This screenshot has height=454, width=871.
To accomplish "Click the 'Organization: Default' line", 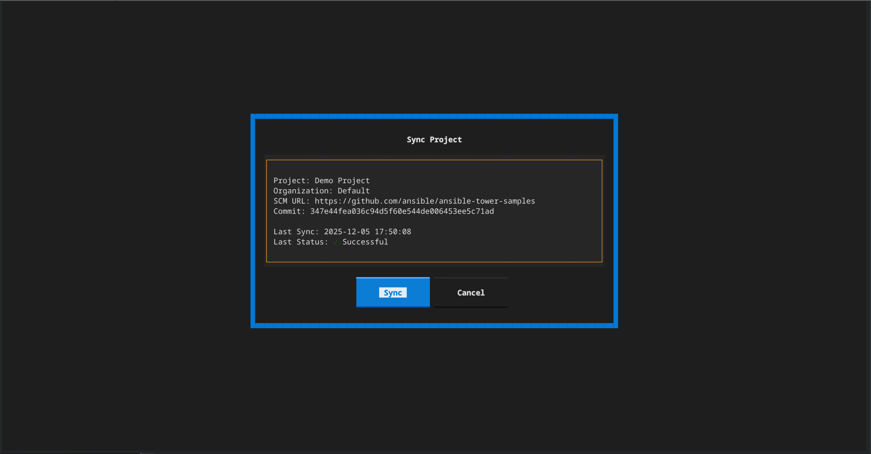I will tap(322, 191).
